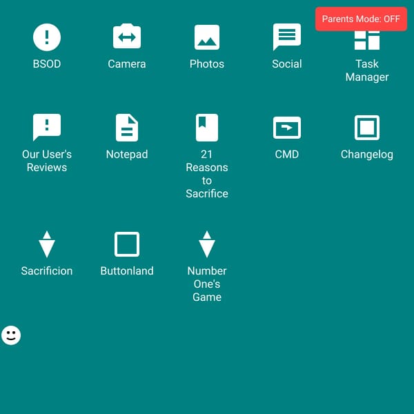Launch the CMD terminal icon
This screenshot has width=414, height=414.
coord(287,128)
